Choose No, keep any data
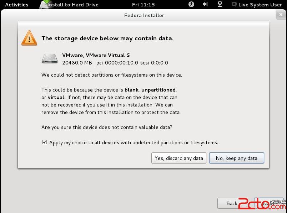Image resolution: width=287 pixels, height=213 pixels. click(236, 158)
